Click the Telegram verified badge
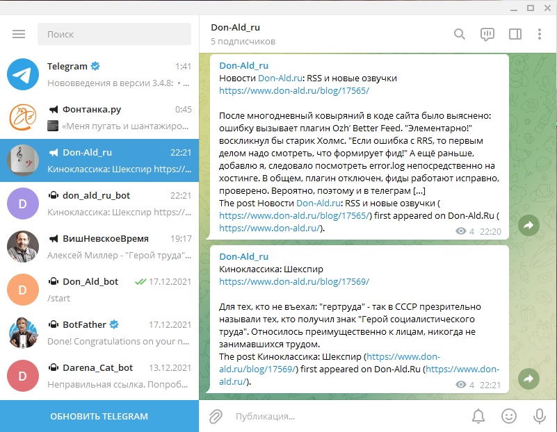This screenshot has height=432, width=557. coord(95,66)
